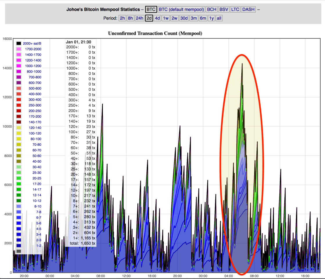Set period to 2h
This screenshot has width=325, height=279.
tap(123, 18)
